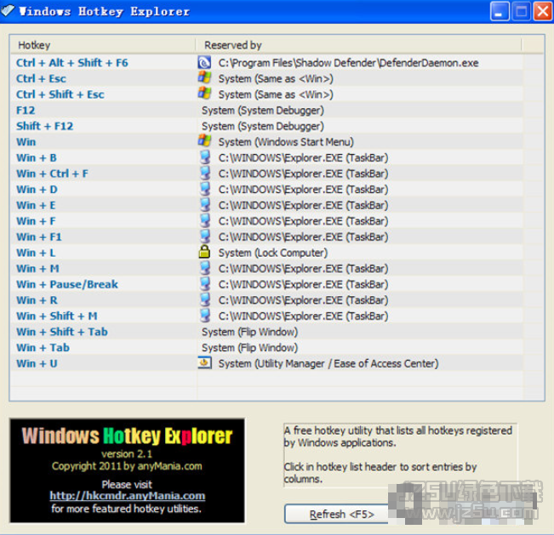Select the Win + E hotkey entry
Image resolution: width=554 pixels, height=535 pixels.
36,205
